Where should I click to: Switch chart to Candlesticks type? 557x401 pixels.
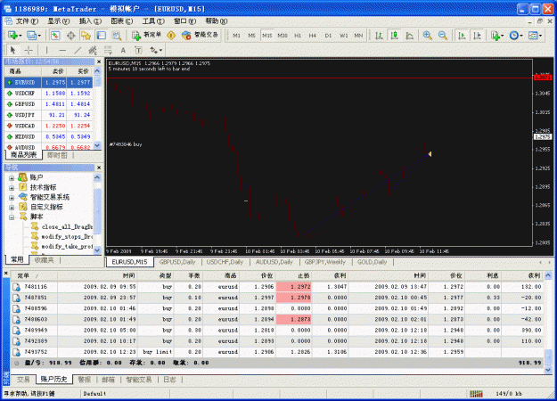pyautogui.click(x=394, y=35)
